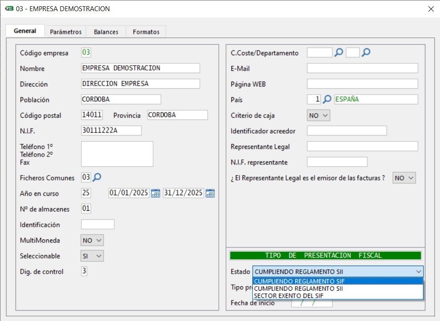Click the Provincia field

coord(178,115)
